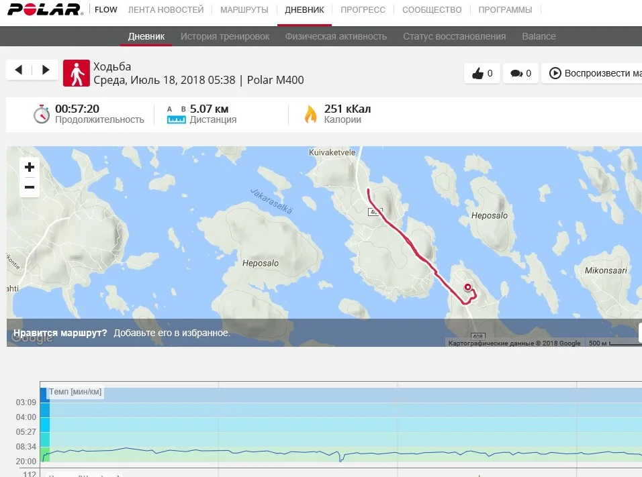Open the Лента новостей menu
This screenshot has height=477, width=642.
coord(165,10)
